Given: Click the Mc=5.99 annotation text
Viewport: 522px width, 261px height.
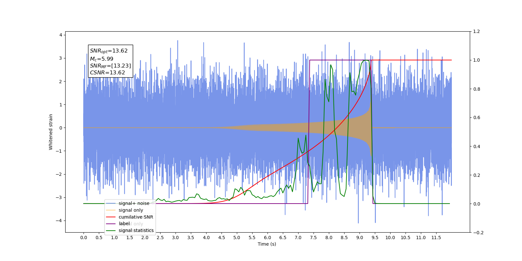Looking at the screenshot, I should pyautogui.click(x=101, y=59).
